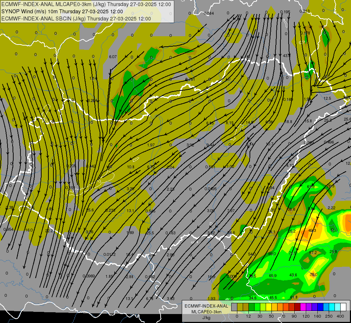Image resolution: width=351 pixels, height=323 pixels.
Task: Click the map value 54.0
Action: point(252,254)
